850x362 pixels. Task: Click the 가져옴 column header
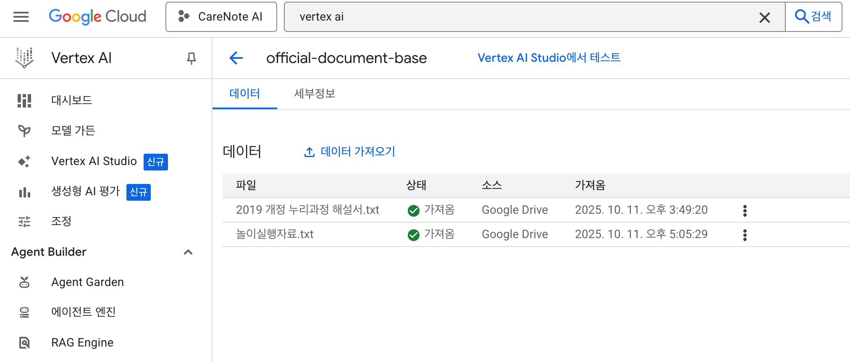point(590,185)
